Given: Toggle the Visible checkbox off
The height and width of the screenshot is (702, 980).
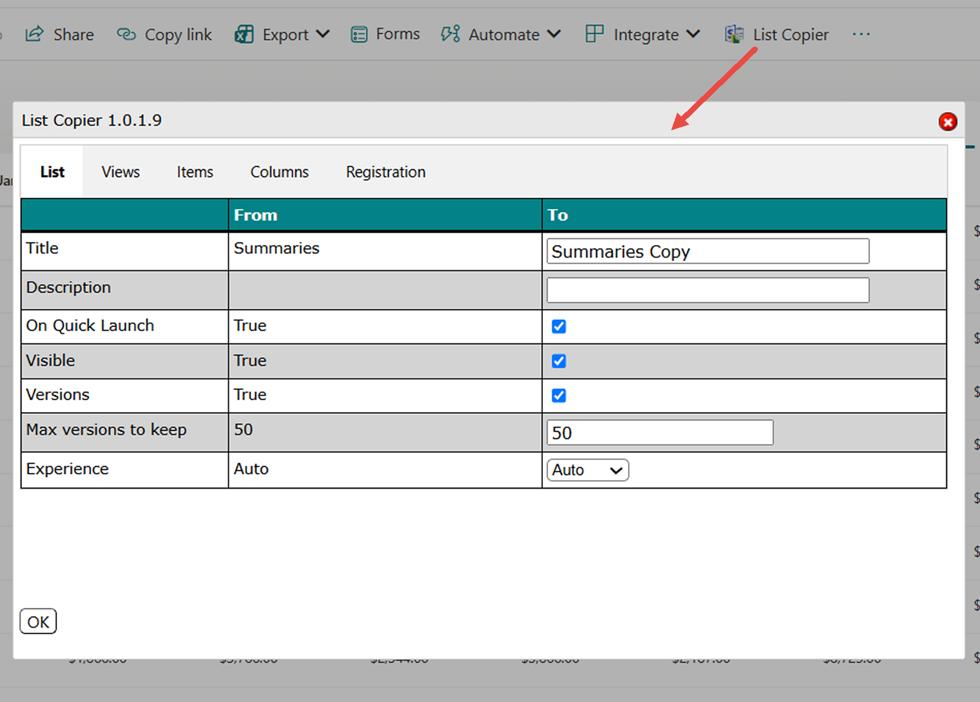Looking at the screenshot, I should (558, 361).
